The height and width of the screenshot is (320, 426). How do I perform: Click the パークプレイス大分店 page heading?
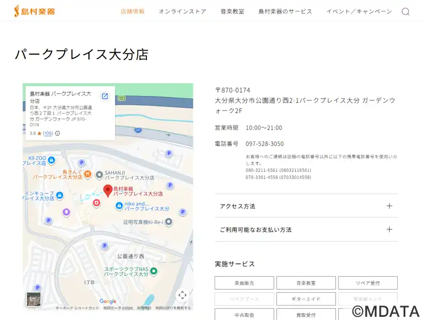coord(81,54)
